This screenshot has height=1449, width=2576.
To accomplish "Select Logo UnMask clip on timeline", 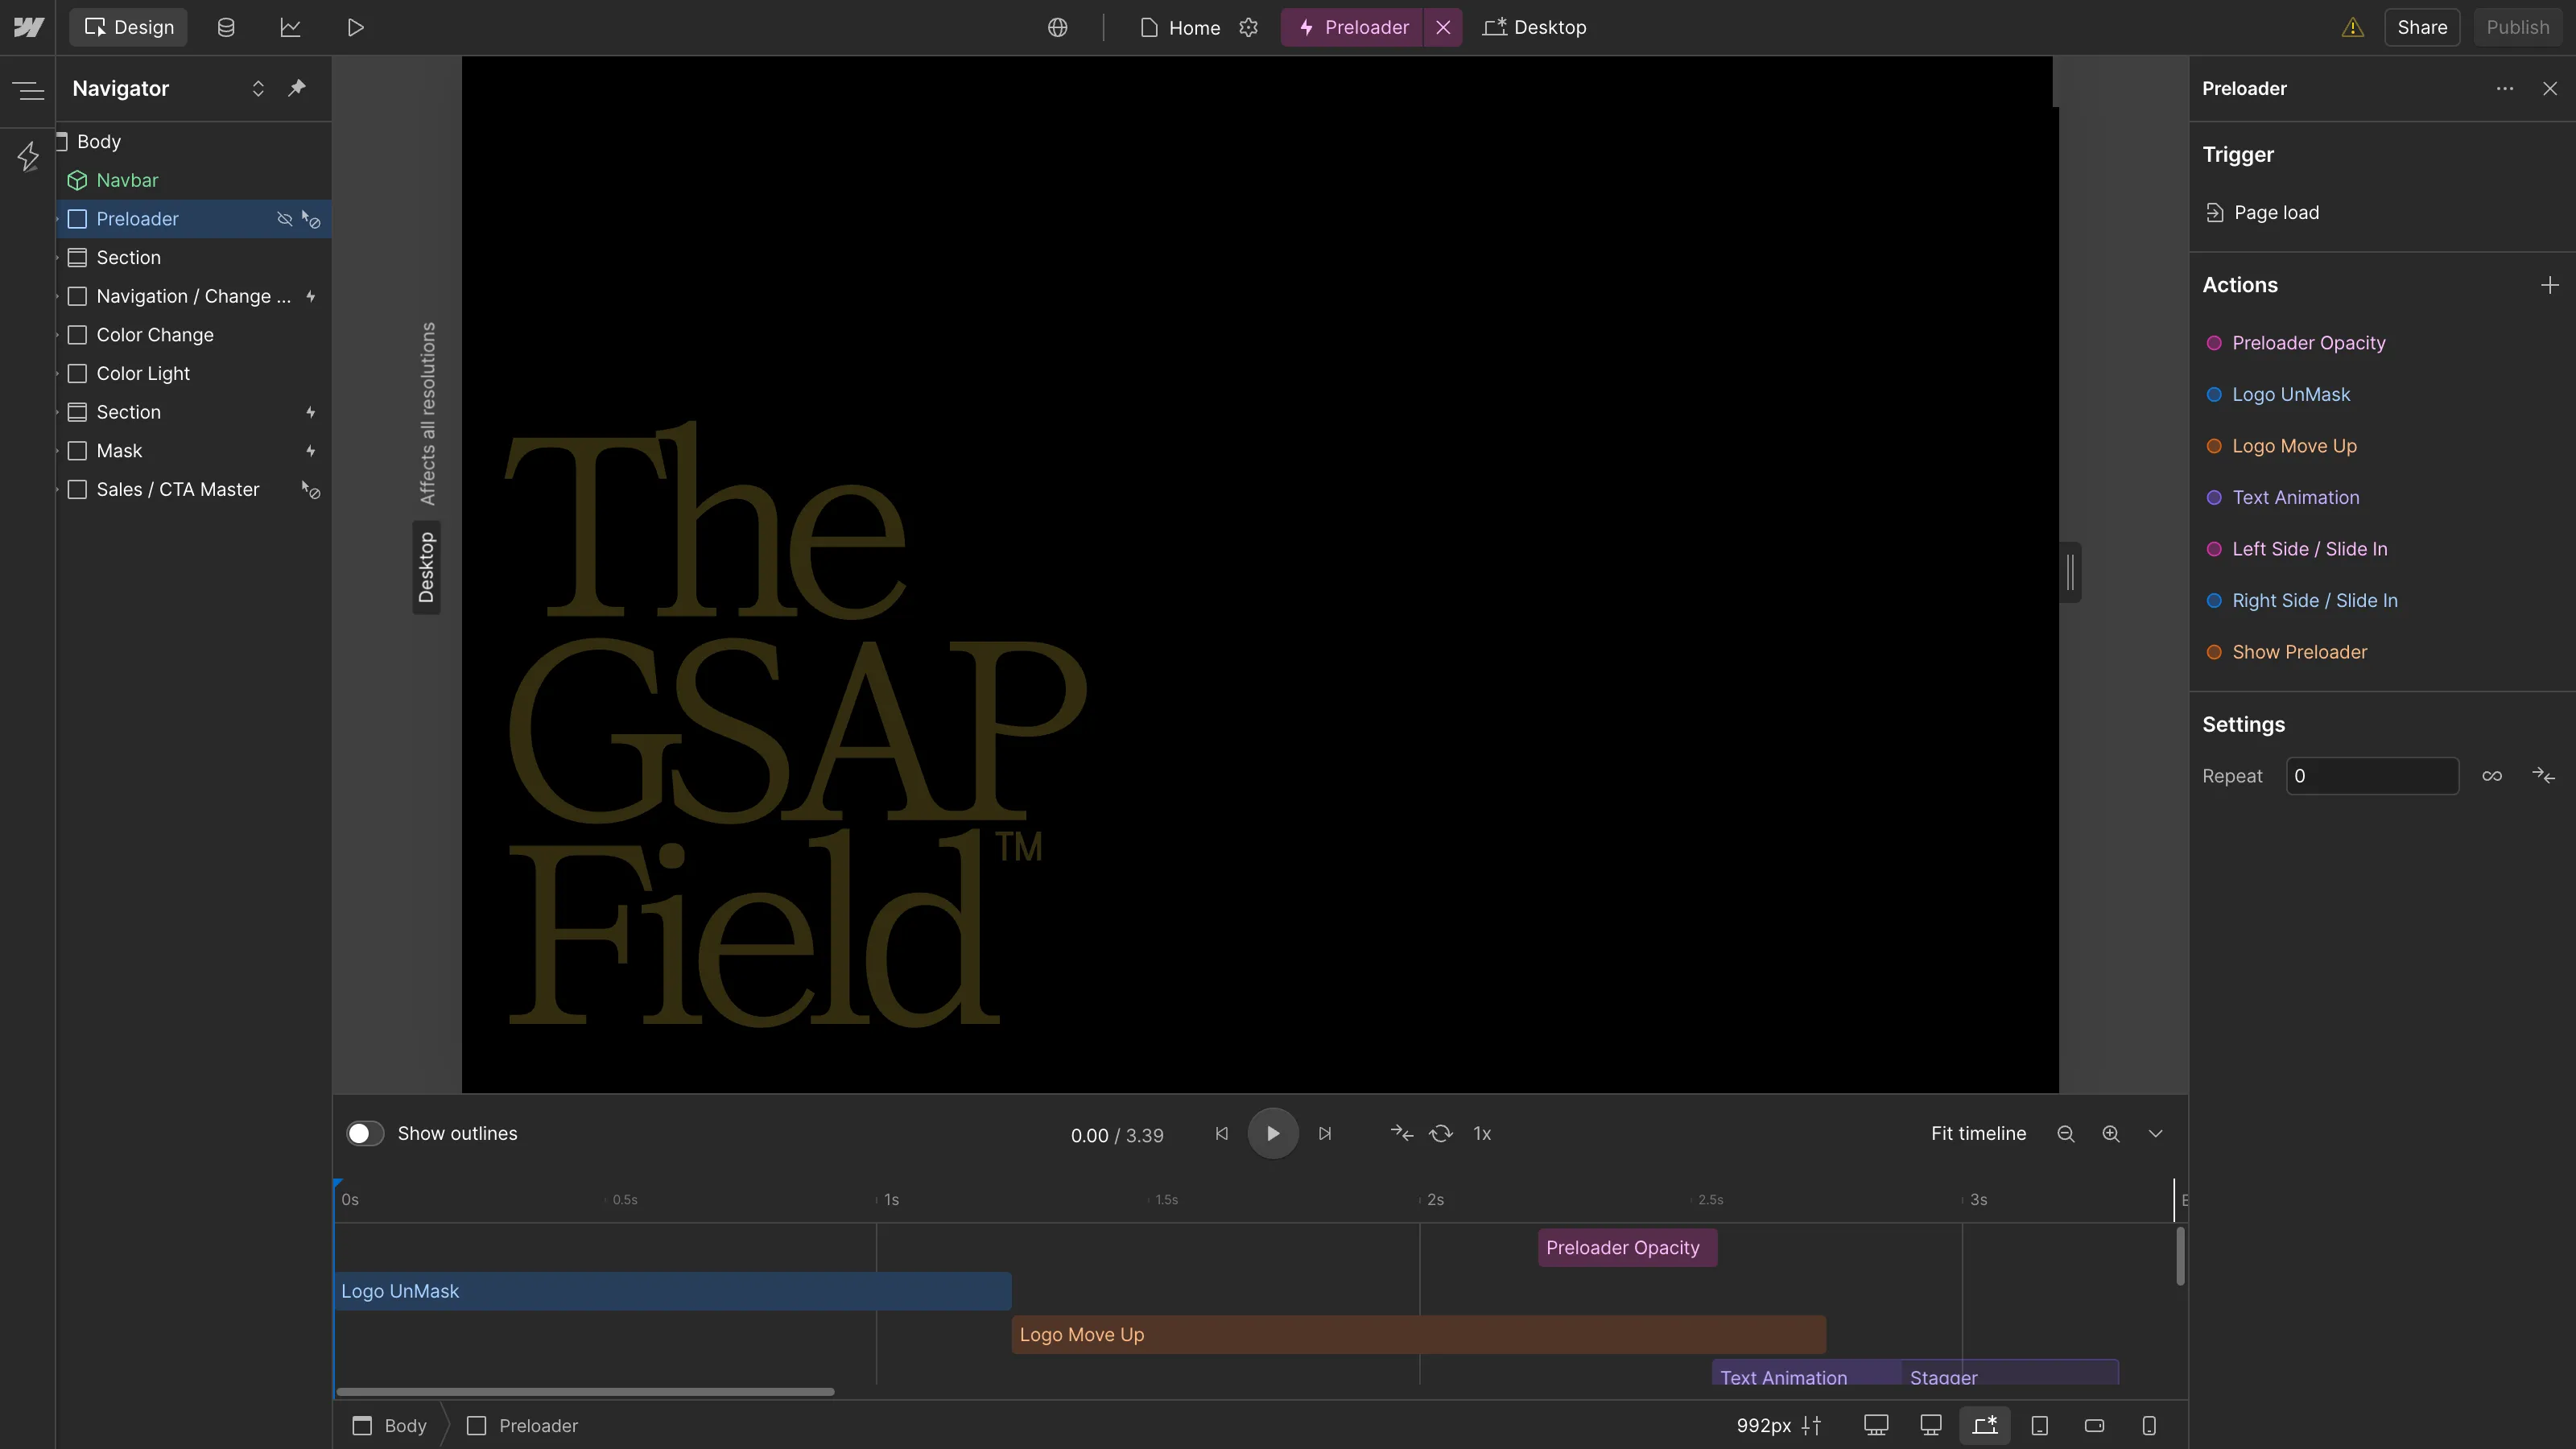I will [x=673, y=1291].
